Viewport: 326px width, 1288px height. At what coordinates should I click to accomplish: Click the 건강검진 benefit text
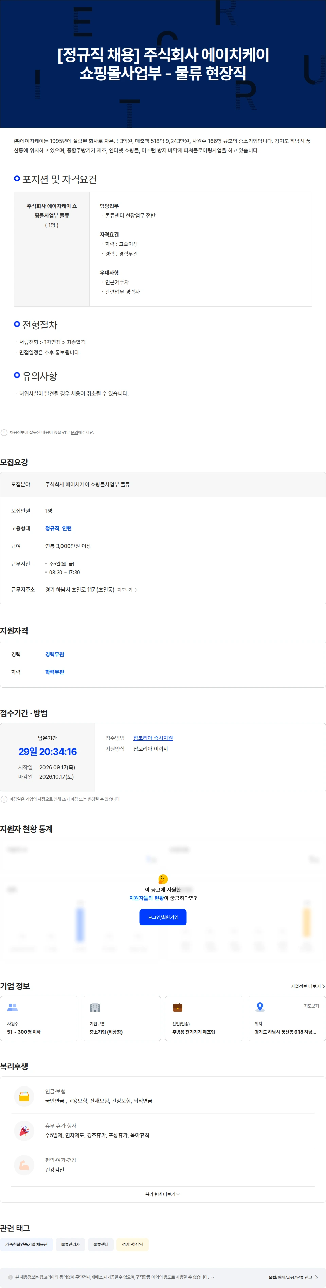click(54, 1170)
